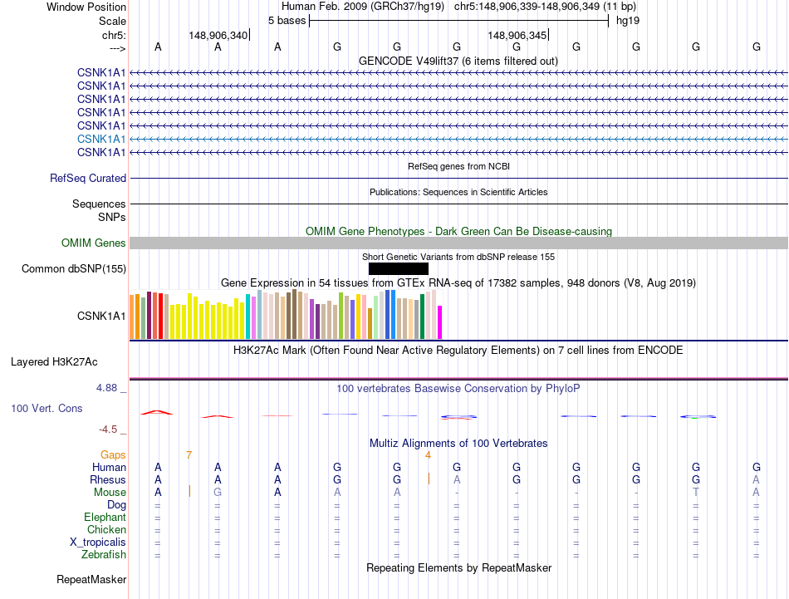Viewport: 789px width, 599px height.
Task: Click Short Genetic Variants from dbSNP title
Action: 458,257
